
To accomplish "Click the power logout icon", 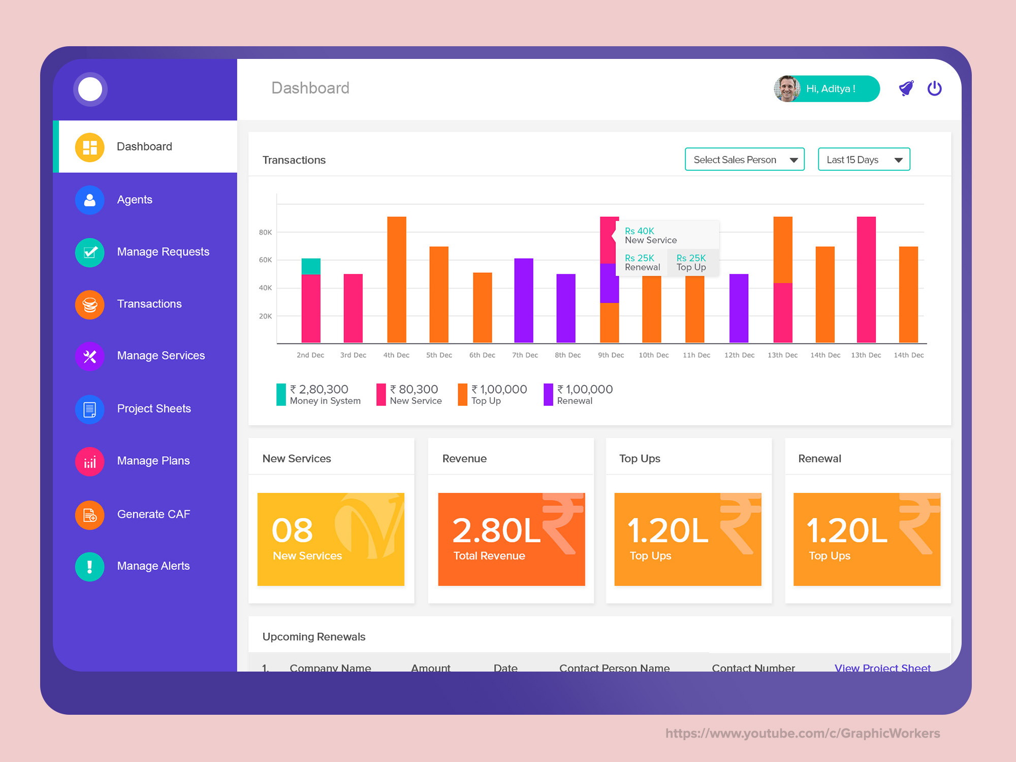I will pyautogui.click(x=934, y=88).
